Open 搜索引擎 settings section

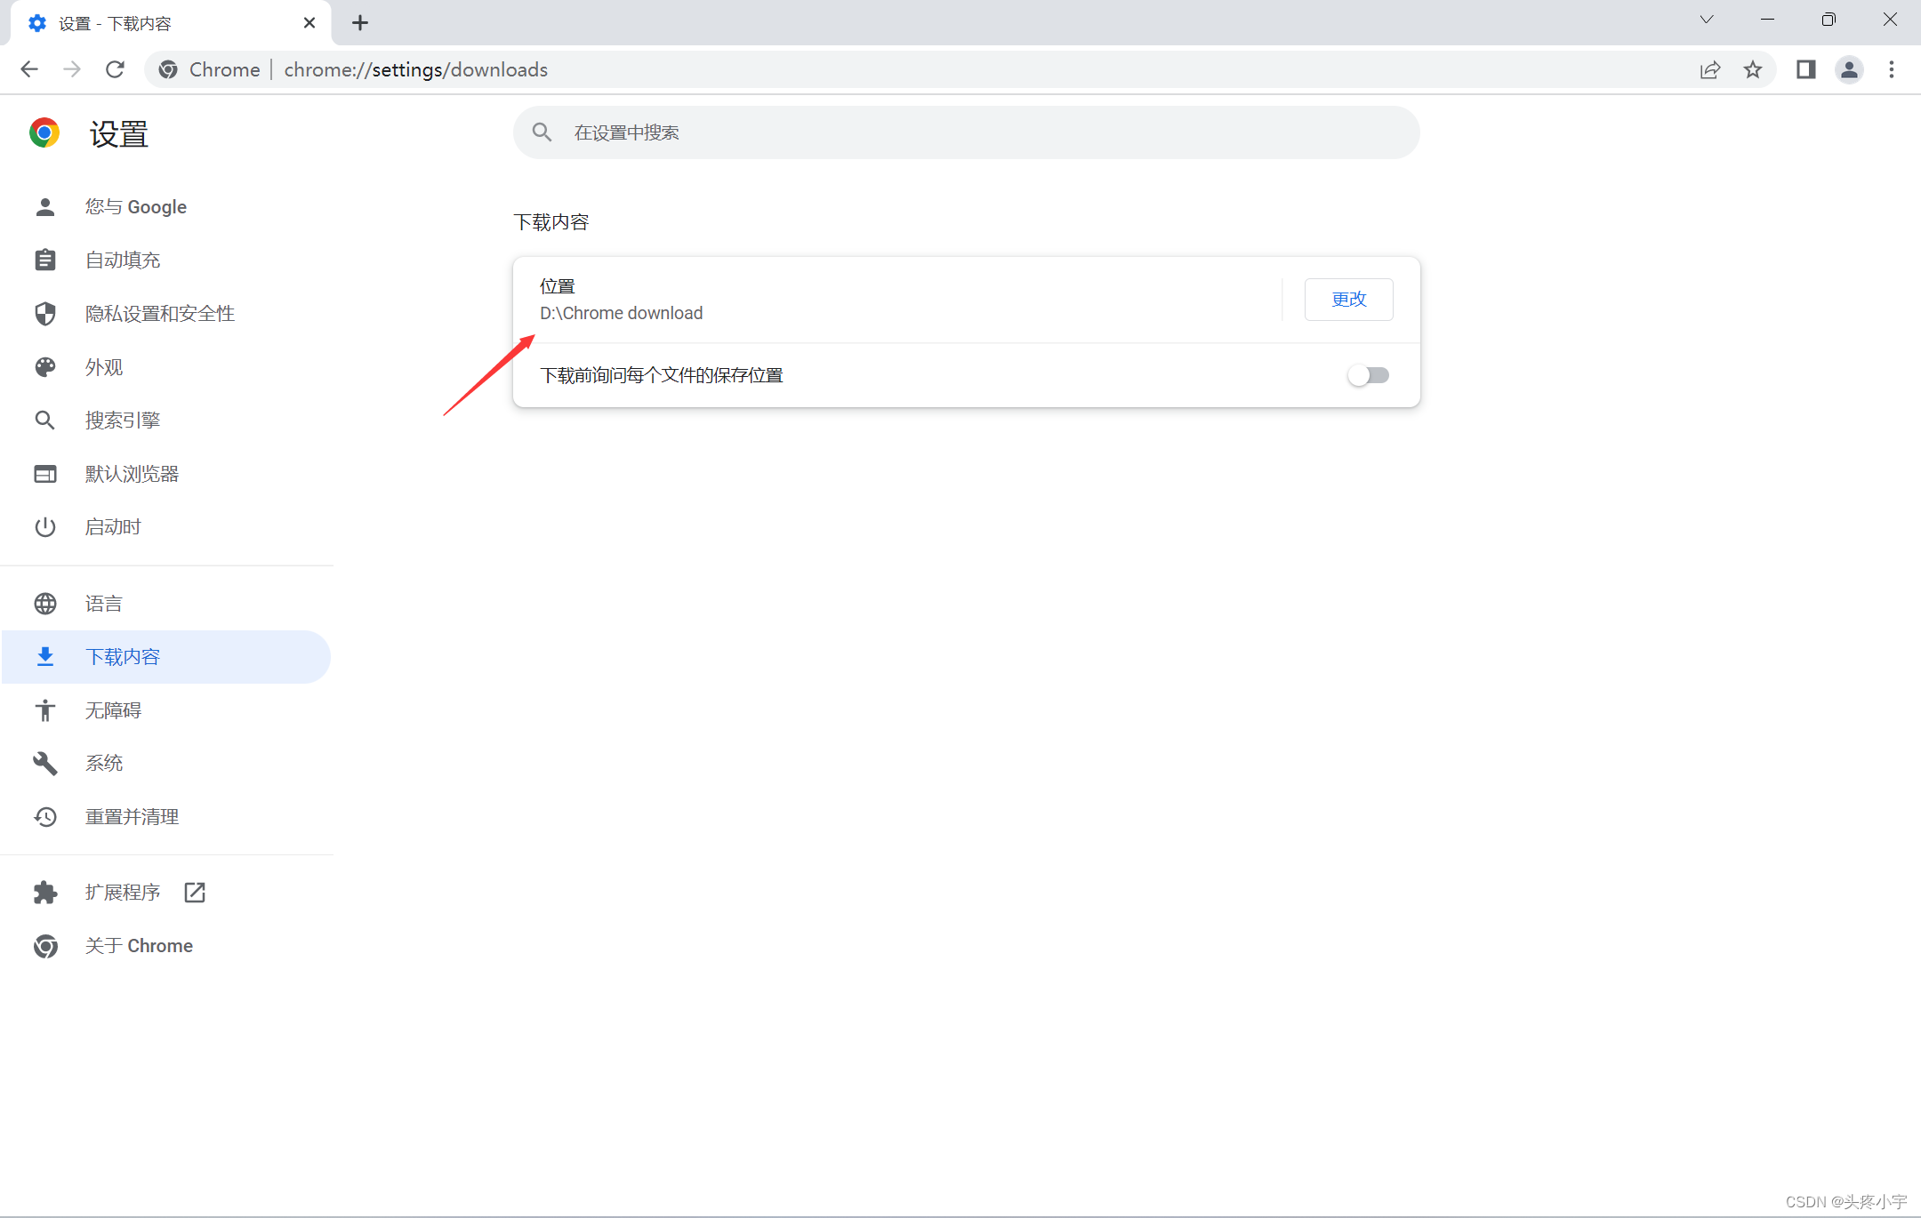point(167,421)
